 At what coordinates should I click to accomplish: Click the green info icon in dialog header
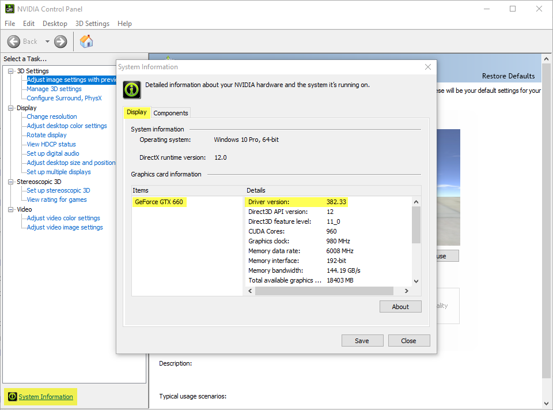131,89
